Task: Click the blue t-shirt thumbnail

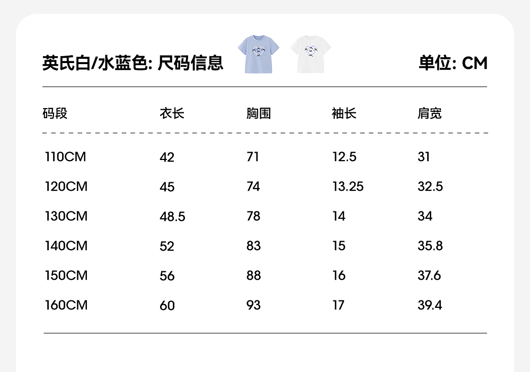Action: tap(255, 54)
